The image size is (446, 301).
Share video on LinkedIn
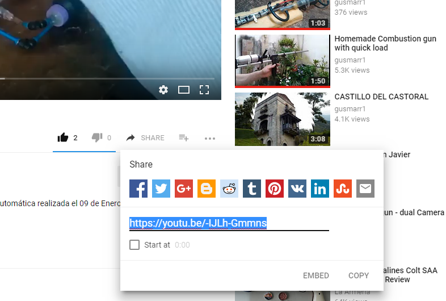click(320, 189)
